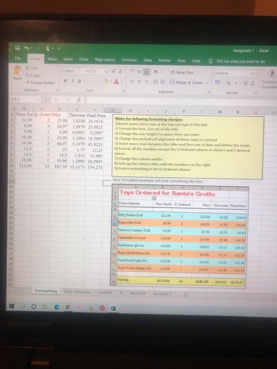
Task: Open the View ribbon tab
Action: (181, 61)
